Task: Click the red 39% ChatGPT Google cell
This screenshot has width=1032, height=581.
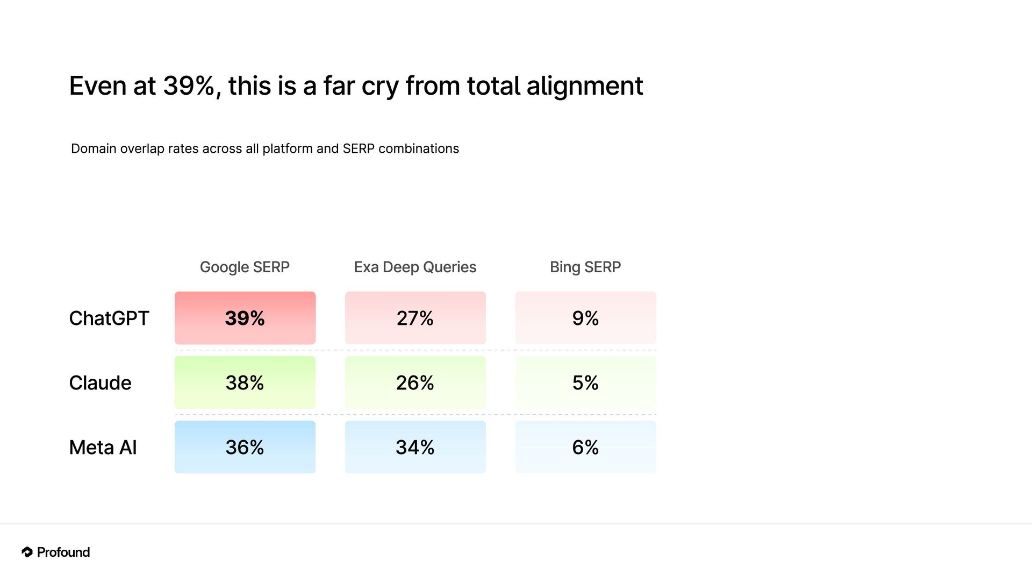Action: point(245,318)
